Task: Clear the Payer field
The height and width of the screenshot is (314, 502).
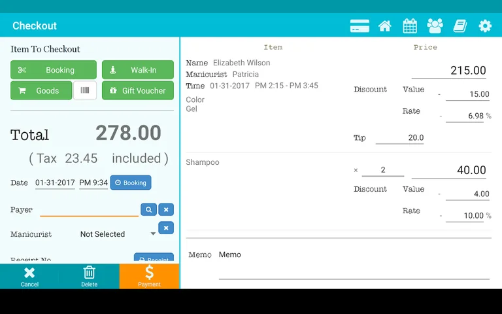Action: [x=166, y=209]
